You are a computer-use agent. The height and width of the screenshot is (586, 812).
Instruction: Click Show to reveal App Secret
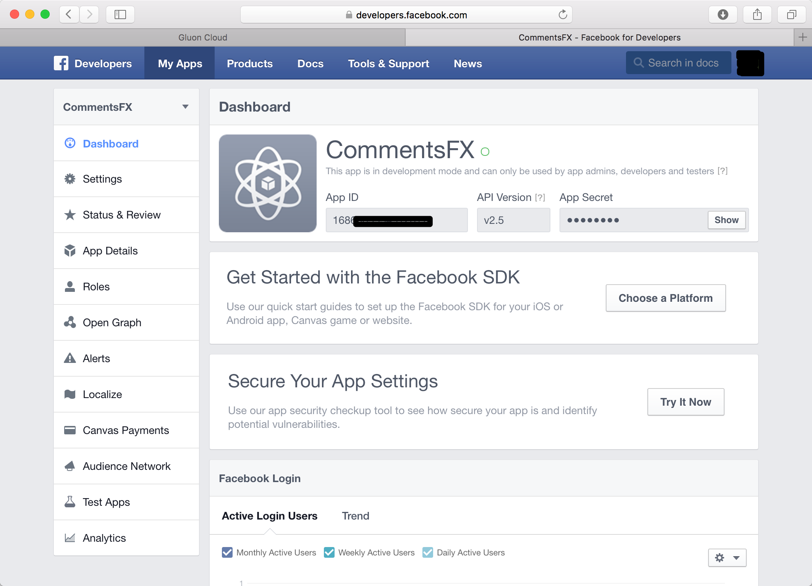(726, 220)
